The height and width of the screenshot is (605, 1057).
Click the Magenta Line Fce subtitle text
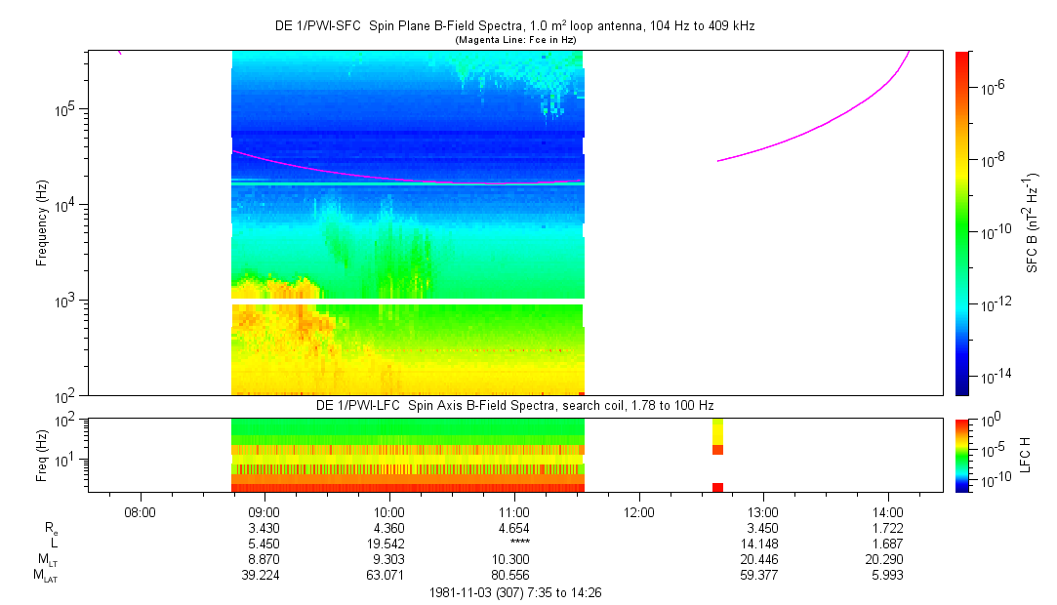pos(515,39)
